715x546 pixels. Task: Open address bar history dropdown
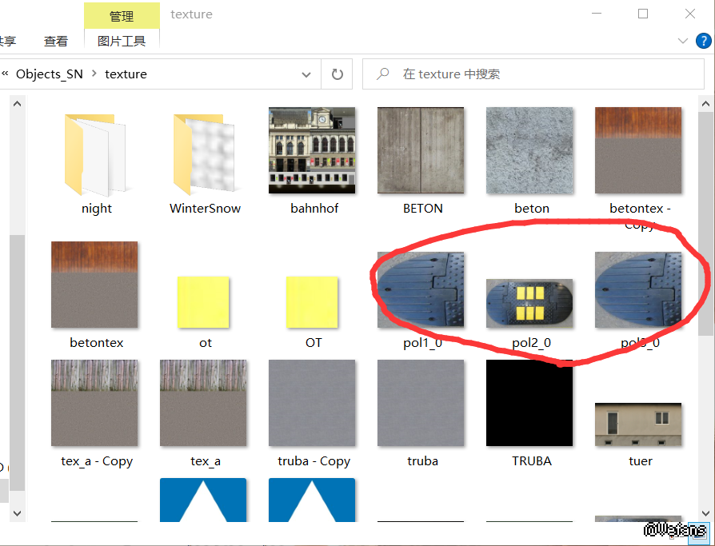(x=306, y=74)
